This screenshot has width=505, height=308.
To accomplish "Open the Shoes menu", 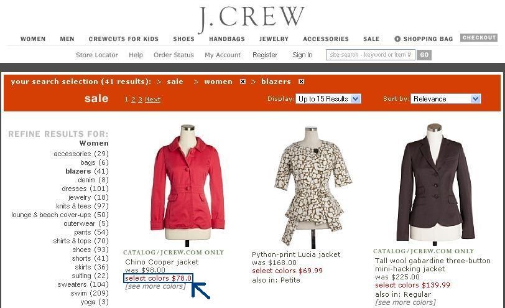I will [x=183, y=39].
